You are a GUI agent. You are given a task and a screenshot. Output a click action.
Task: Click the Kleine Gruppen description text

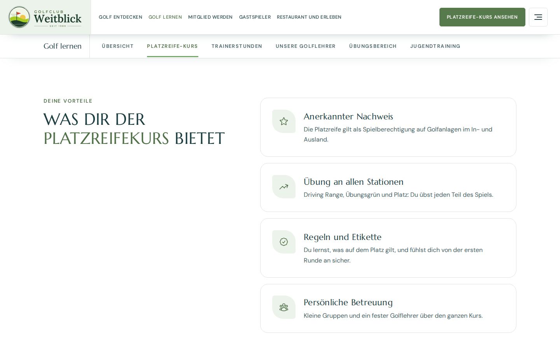click(x=393, y=315)
